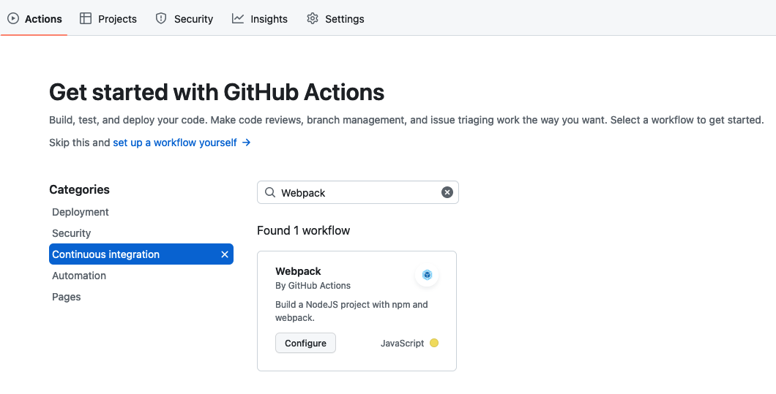Click the 'Get started with GitHub Actions' heading
776x394 pixels.
coord(217,92)
